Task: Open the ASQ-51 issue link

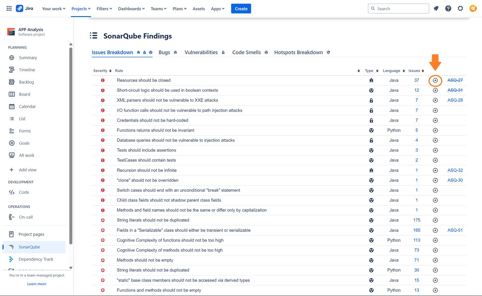Action: [455, 230]
